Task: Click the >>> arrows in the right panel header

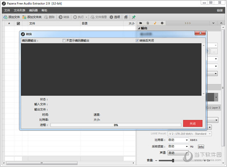Action: pos(188,23)
